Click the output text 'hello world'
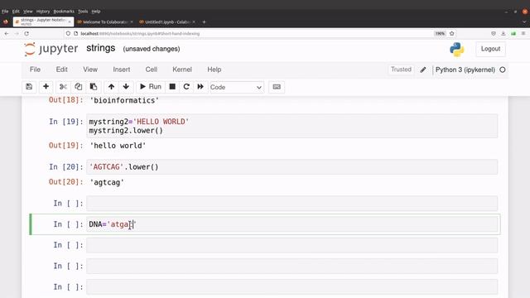530x298 pixels. [118, 146]
